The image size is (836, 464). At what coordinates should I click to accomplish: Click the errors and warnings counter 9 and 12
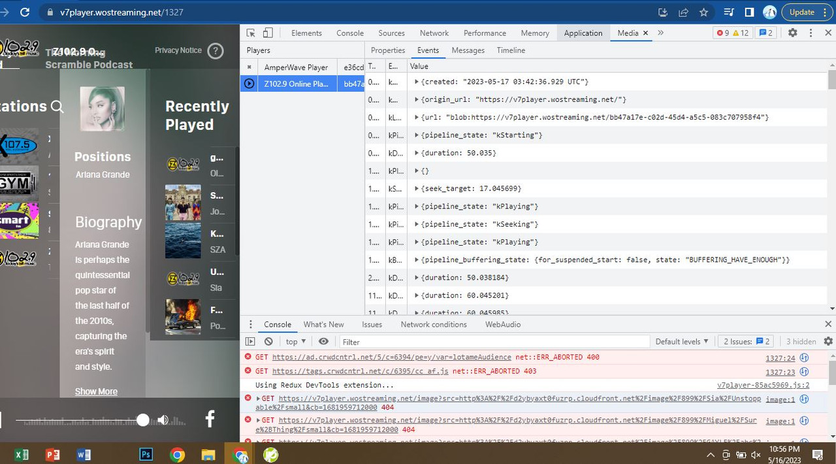click(733, 33)
